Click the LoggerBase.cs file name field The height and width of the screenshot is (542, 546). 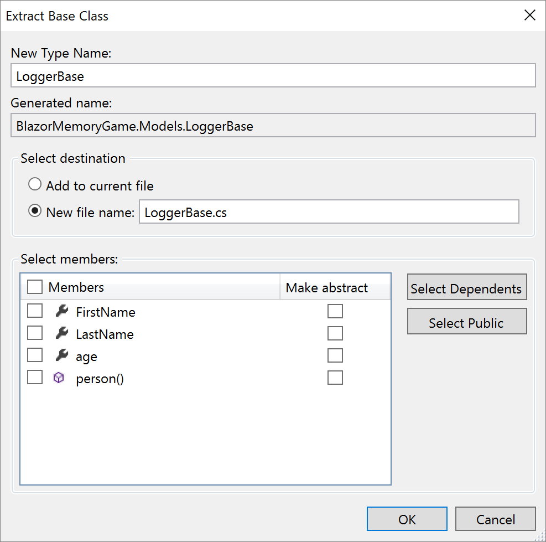click(329, 211)
